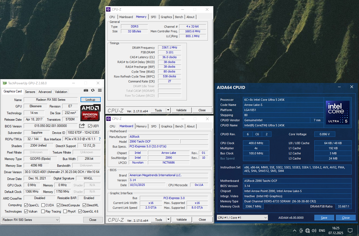The width and height of the screenshot is (359, 236).
Task: Toggle the UEFI checkbox in GPU-Z
Action: tap(90, 126)
